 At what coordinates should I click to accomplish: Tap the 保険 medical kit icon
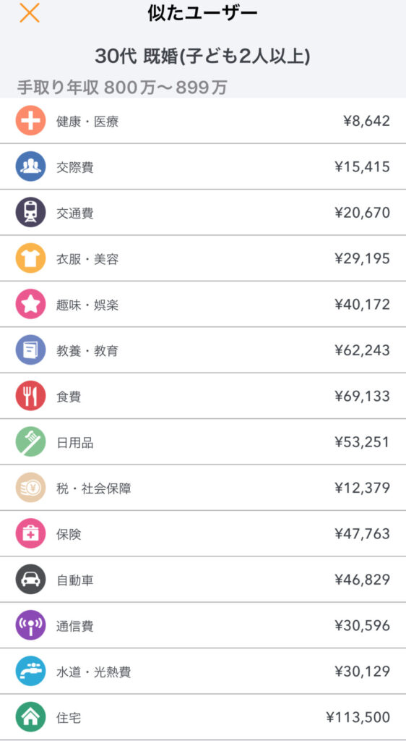[x=30, y=533]
